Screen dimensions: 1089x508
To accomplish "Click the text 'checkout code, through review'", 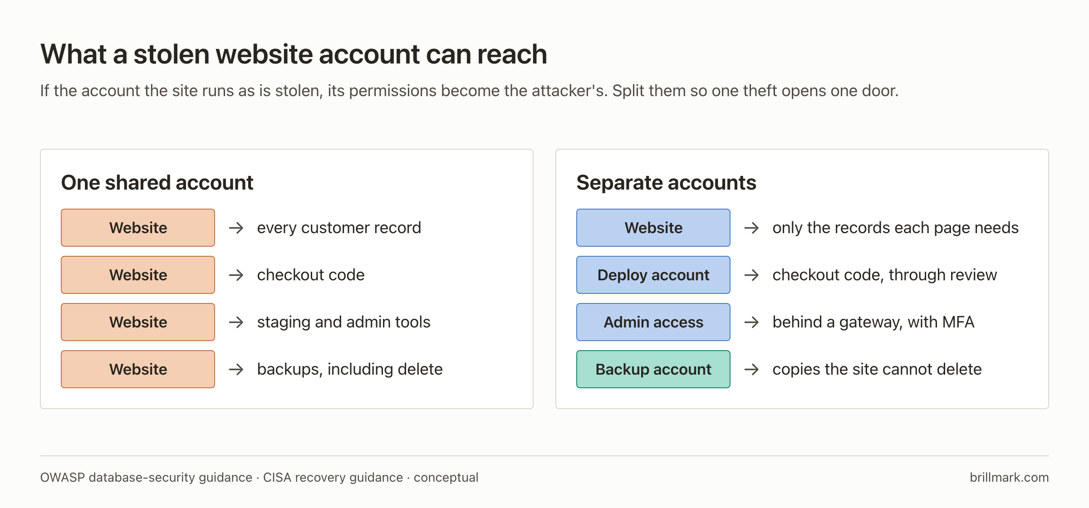I will [885, 275].
